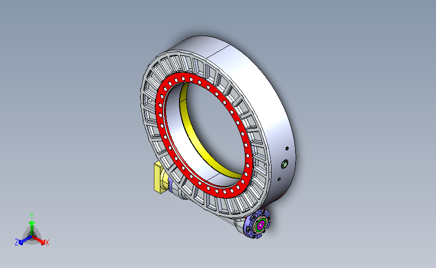Click the red X axis of the triad
This screenshot has height=268, width=436.
[x=40, y=240]
